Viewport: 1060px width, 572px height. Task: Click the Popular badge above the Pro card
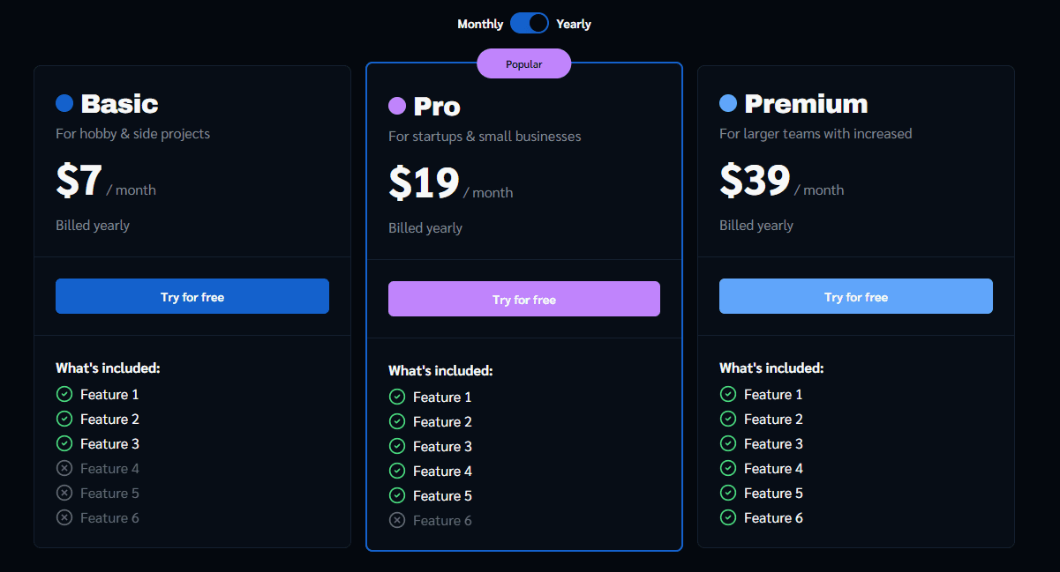523,63
